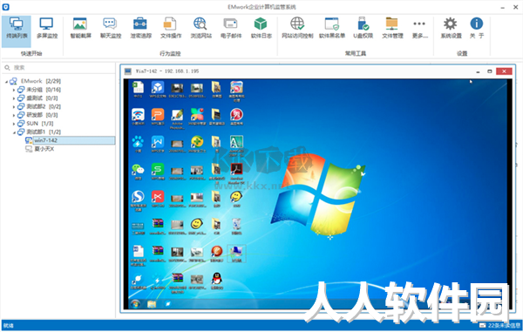This screenshot has height=332, width=523.
Task: Click the 搜索 search input field
Action: [x=59, y=68]
